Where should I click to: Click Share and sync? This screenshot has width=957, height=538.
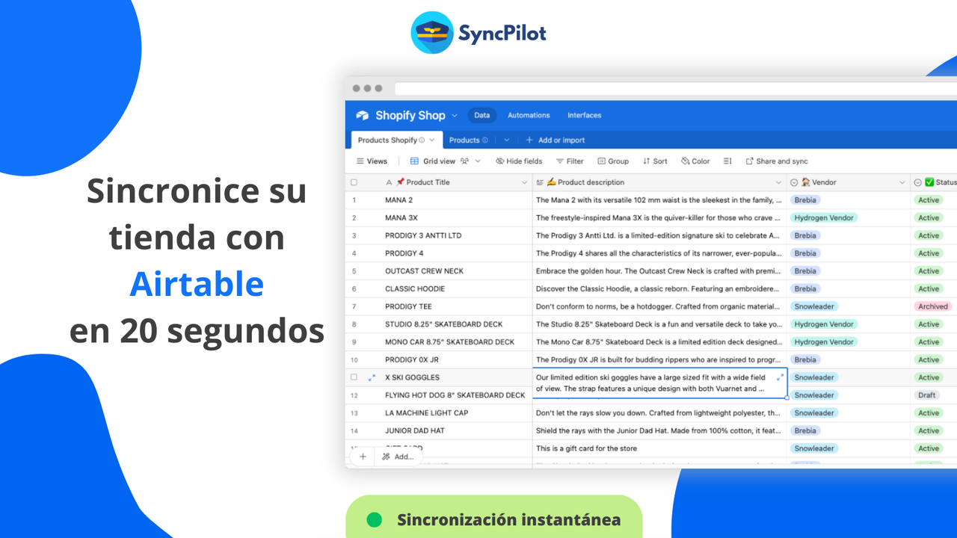coord(777,161)
